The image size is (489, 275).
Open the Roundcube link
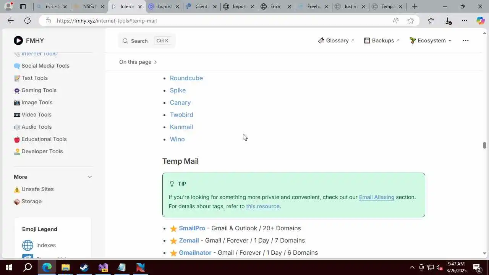click(186, 78)
